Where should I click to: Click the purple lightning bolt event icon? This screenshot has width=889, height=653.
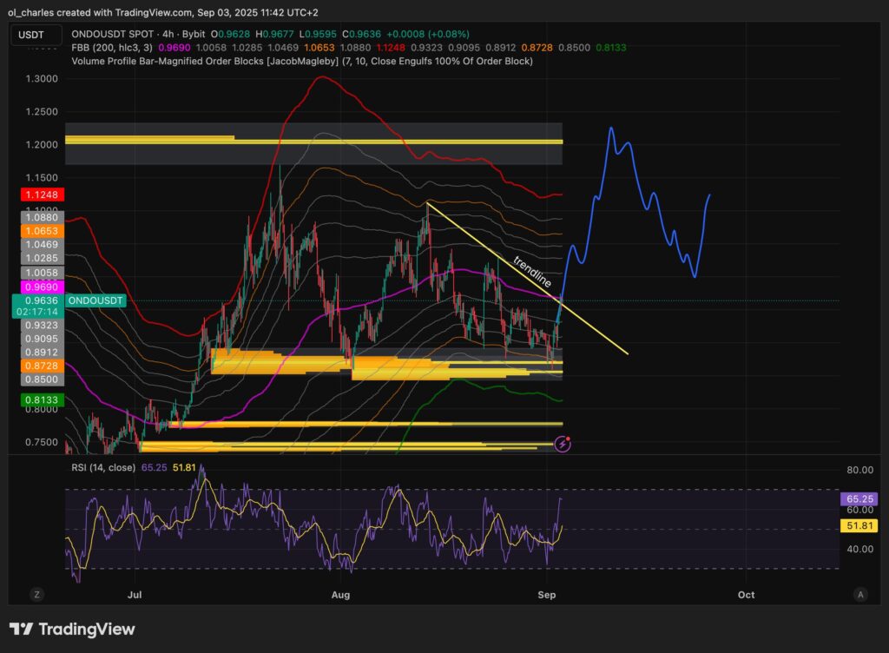pyautogui.click(x=563, y=444)
